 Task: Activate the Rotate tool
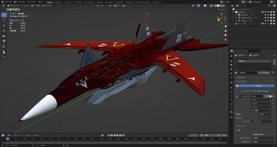4,31
